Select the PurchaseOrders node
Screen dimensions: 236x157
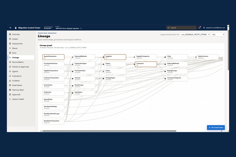click(84, 71)
